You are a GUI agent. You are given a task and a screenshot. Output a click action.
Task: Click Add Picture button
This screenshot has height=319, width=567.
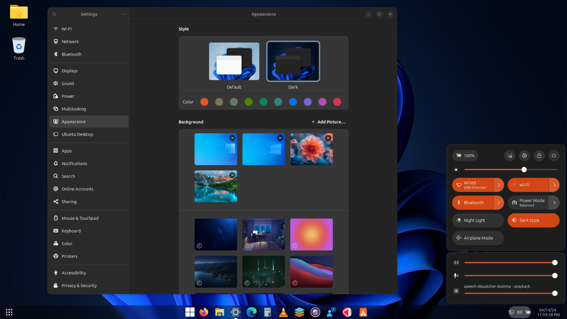pyautogui.click(x=328, y=122)
